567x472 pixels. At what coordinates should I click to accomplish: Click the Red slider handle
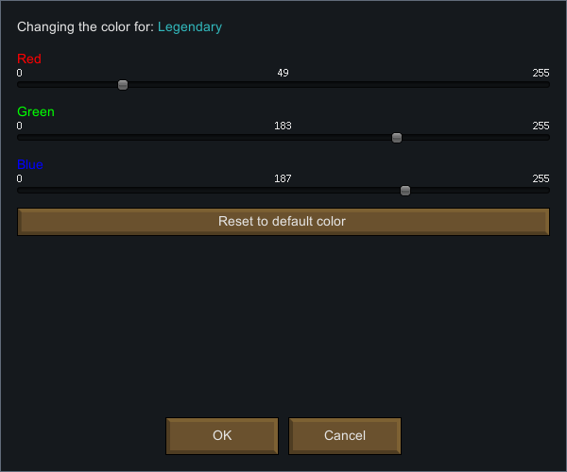pyautogui.click(x=123, y=85)
